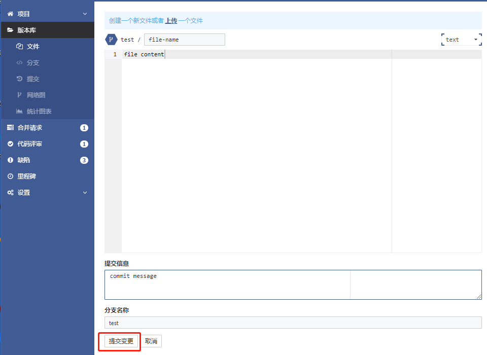Image resolution: width=487 pixels, height=355 pixels.
Task: Open 代码评审 in the sidebar
Action: click(30, 144)
